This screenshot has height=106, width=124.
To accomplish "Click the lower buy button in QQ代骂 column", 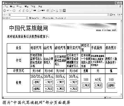I will [49, 89].
